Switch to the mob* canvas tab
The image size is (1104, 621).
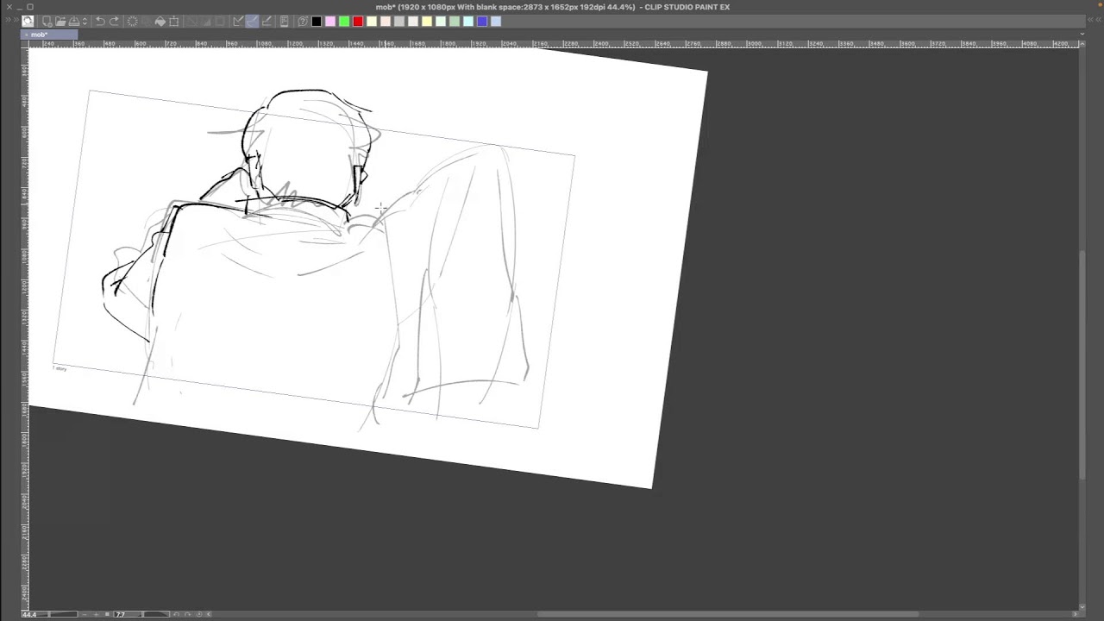49,34
